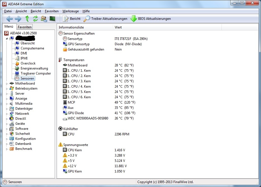Open Energieverwaltung page
The image size is (261, 187).
click(x=34, y=68)
